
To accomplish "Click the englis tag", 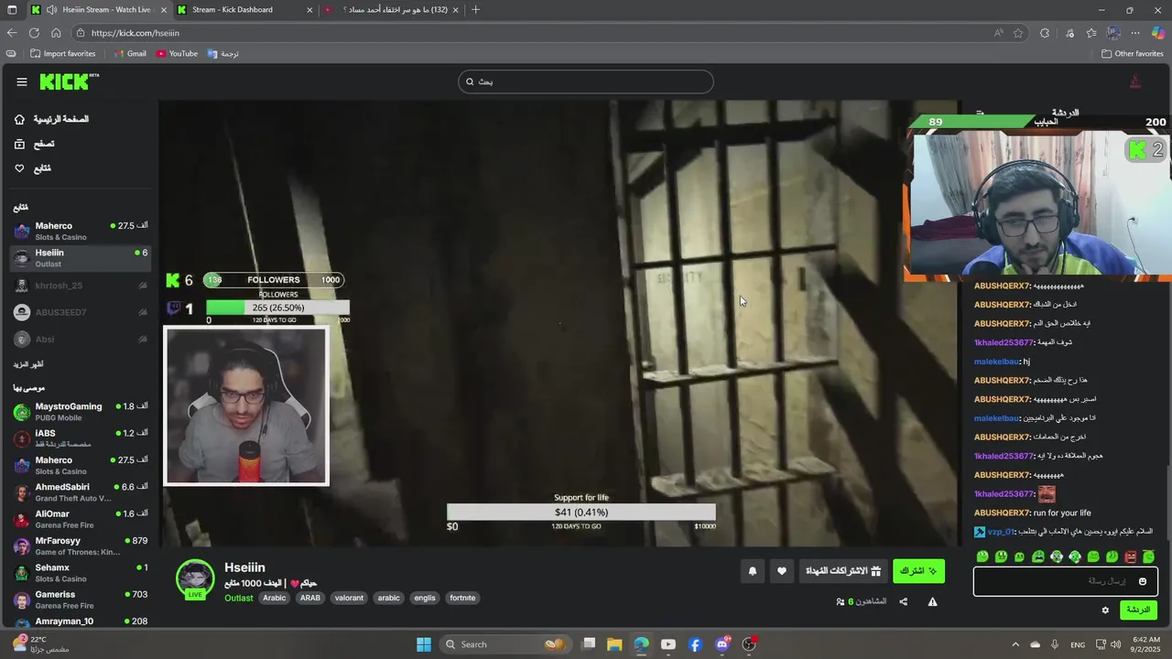I will (425, 599).
